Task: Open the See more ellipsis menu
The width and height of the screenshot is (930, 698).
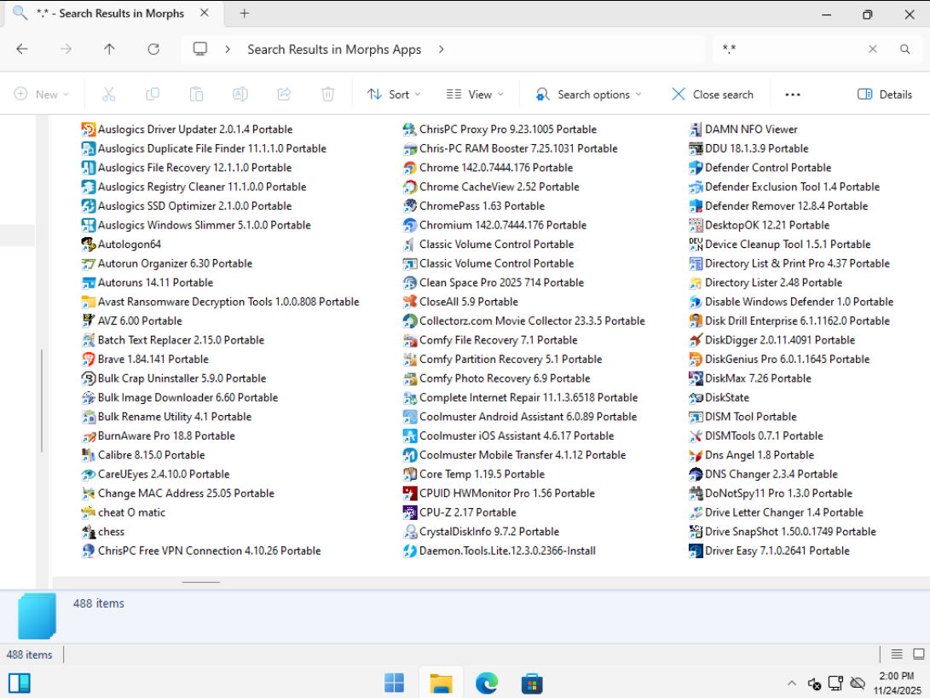Action: pos(793,95)
